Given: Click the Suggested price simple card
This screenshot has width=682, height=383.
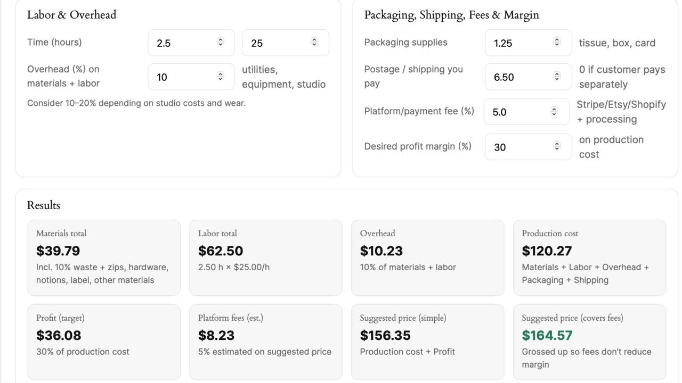Looking at the screenshot, I should point(427,342).
